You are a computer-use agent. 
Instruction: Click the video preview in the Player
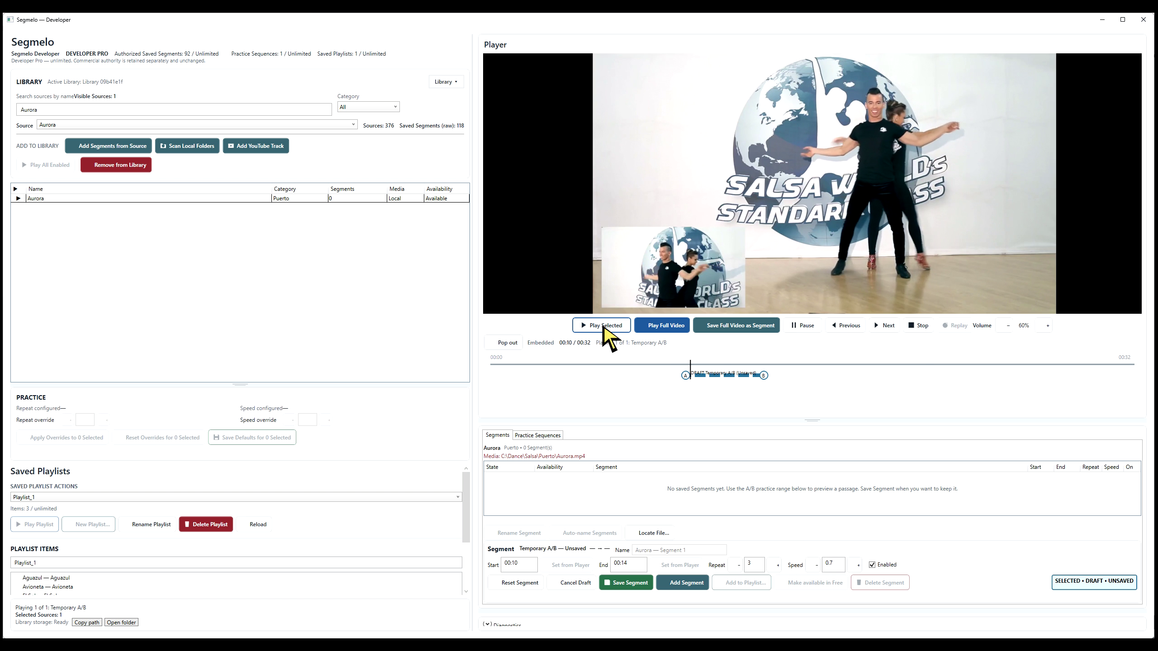click(x=812, y=183)
